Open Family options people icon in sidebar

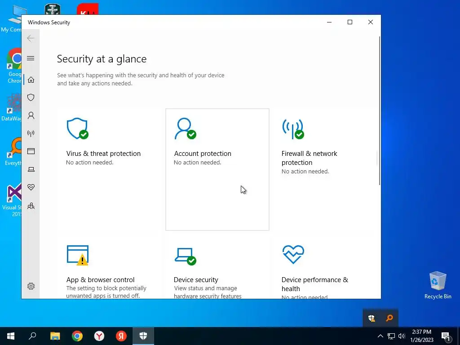click(31, 206)
